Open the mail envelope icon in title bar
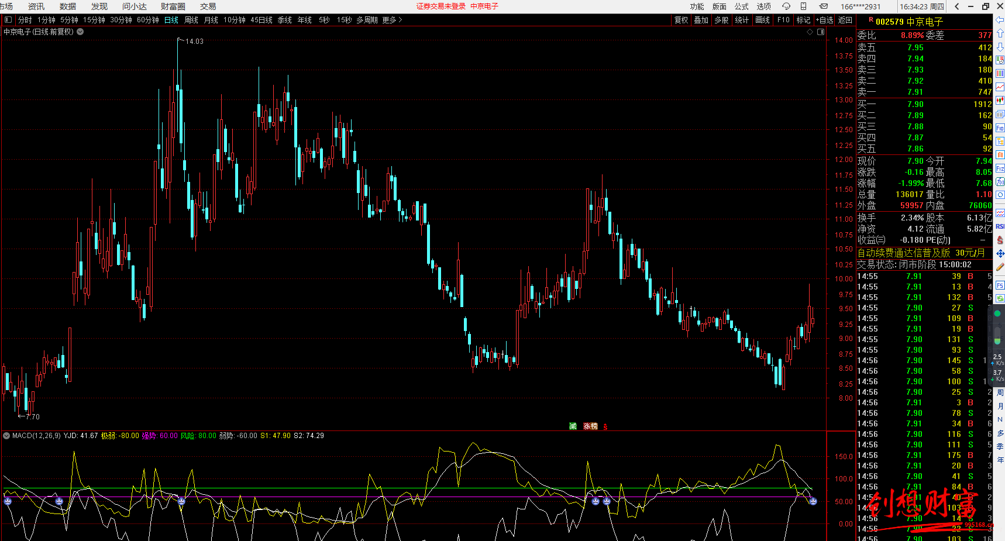This screenshot has height=541, width=1005. click(824, 6)
